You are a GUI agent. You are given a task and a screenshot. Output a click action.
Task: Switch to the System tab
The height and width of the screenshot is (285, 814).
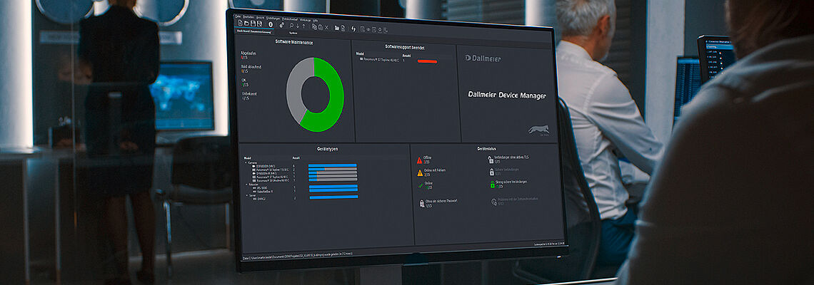[293, 33]
